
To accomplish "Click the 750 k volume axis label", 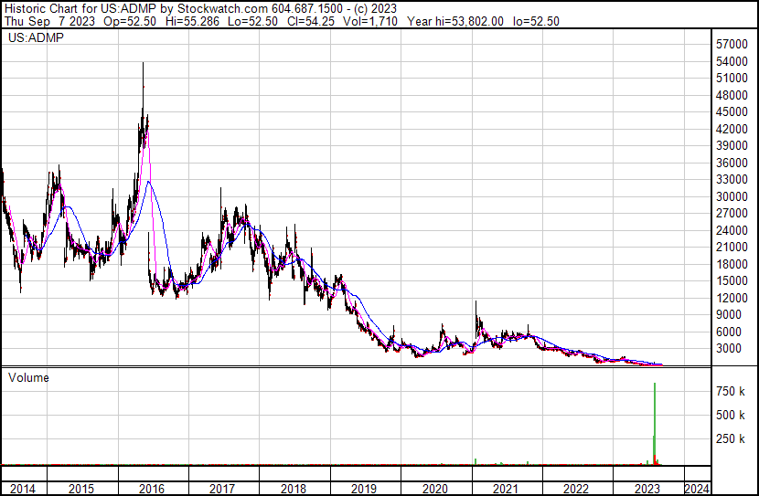I will (x=732, y=391).
